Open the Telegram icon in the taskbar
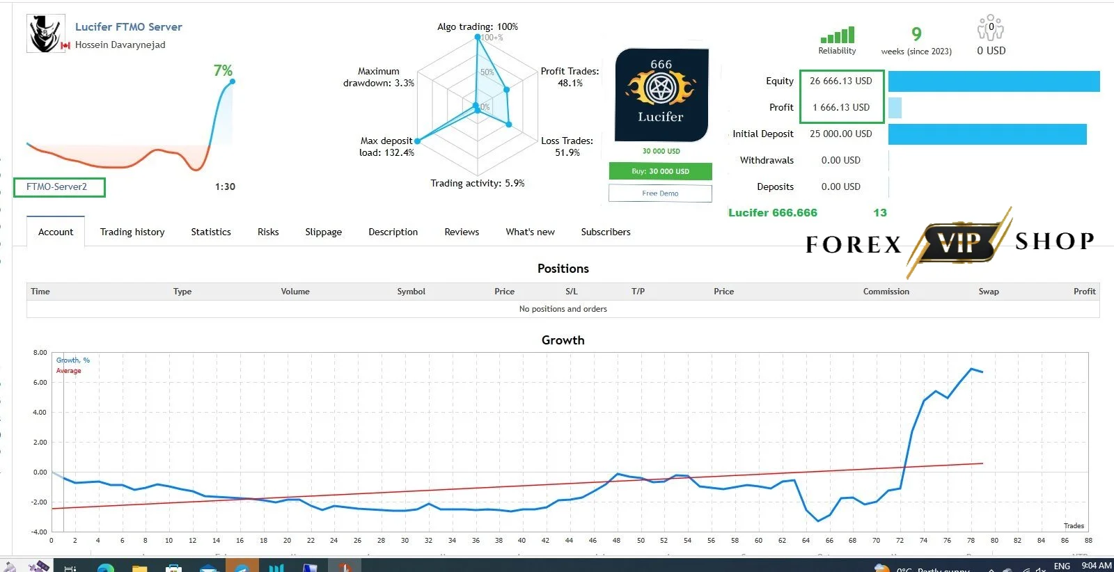 click(242, 566)
